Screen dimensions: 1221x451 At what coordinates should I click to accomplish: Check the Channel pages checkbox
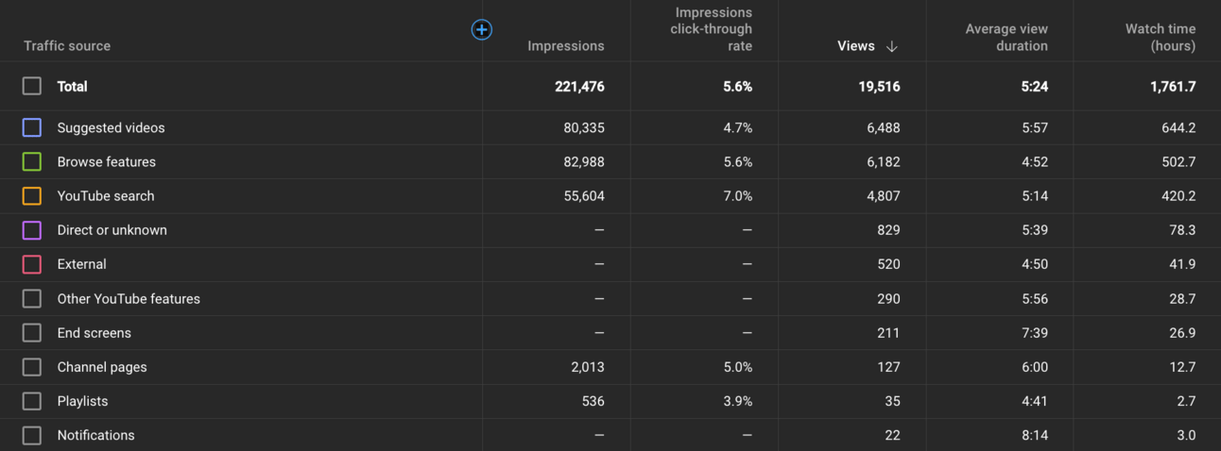pyautogui.click(x=32, y=367)
